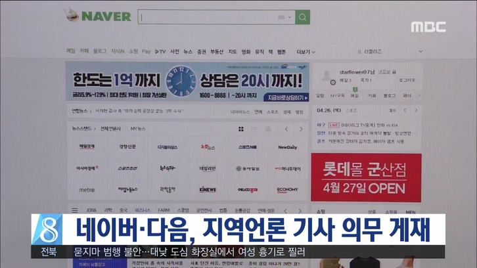The height and width of the screenshot is (268, 477).
Task: Open the 뉴스스탠드 link
Action: 82,129
